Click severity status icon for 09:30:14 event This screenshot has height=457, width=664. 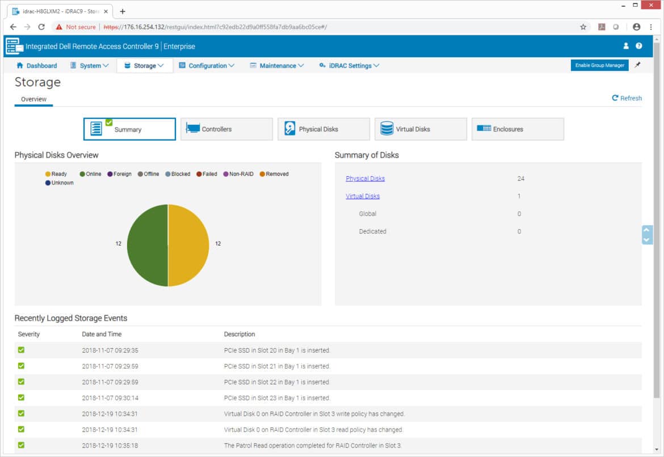[21, 398]
